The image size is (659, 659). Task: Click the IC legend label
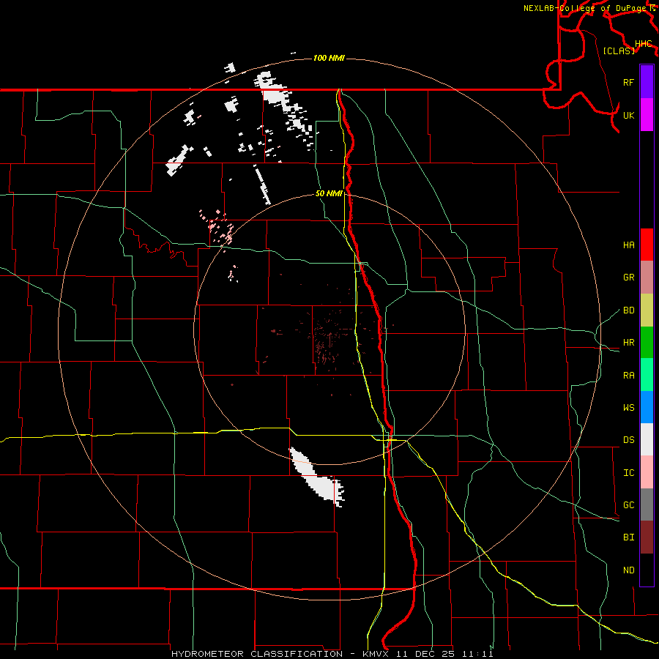click(x=628, y=473)
